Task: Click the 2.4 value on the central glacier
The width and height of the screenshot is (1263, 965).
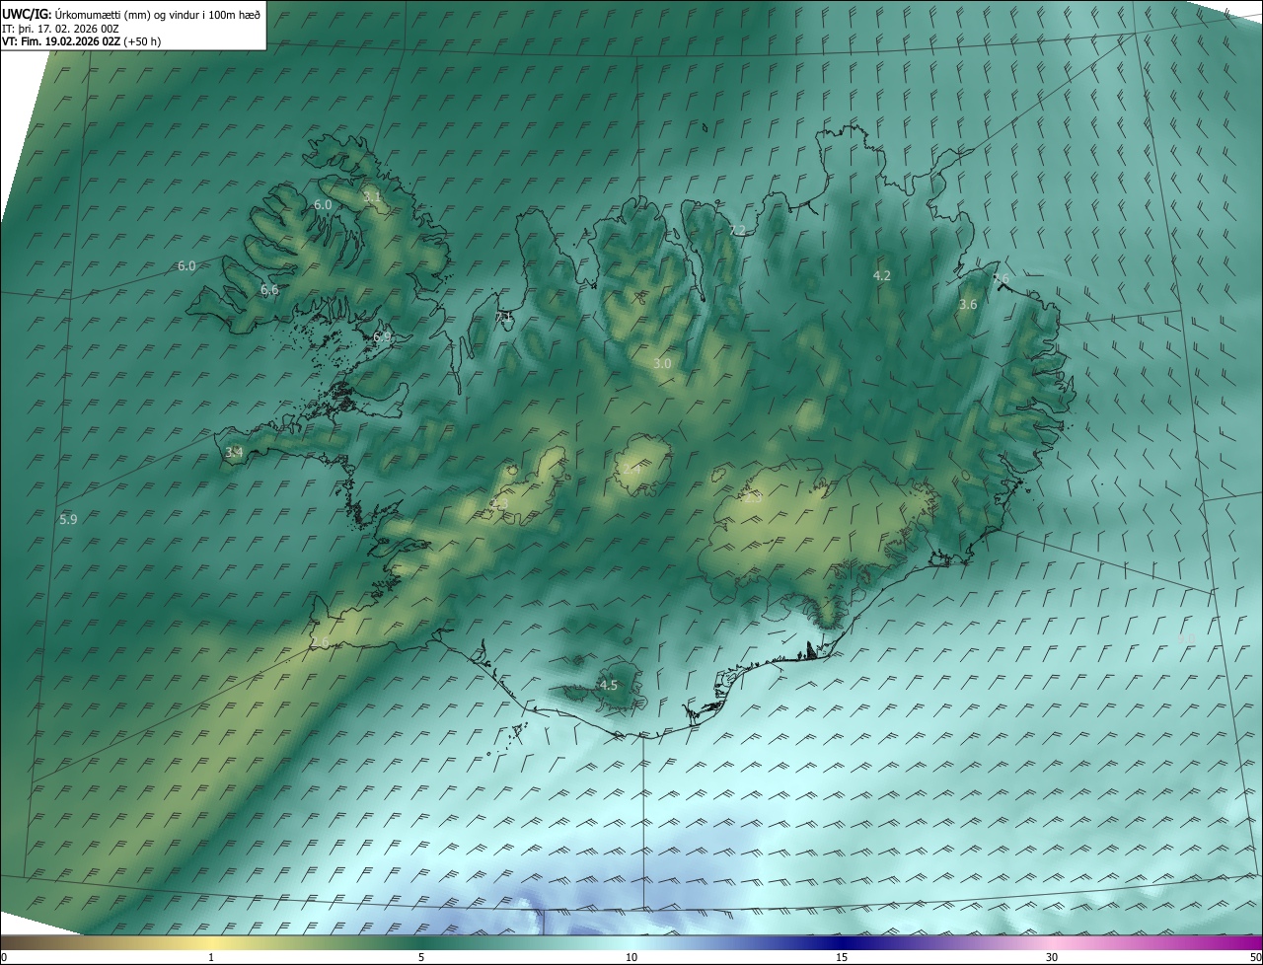Action: 631,470
